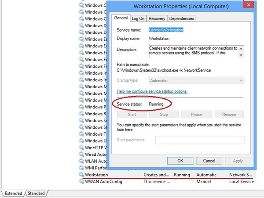
Task: Click the WinHTTP service gear icon
Action: click(81, 148)
